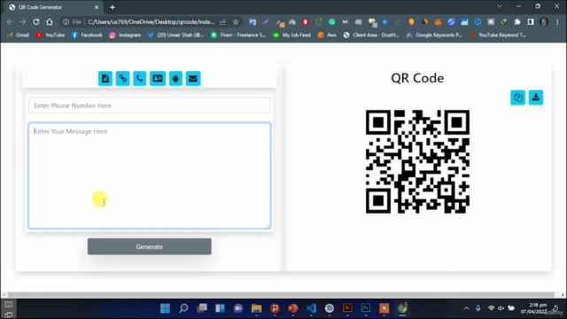Download the generated QR code image
This screenshot has width=567, height=319.
pos(536,97)
